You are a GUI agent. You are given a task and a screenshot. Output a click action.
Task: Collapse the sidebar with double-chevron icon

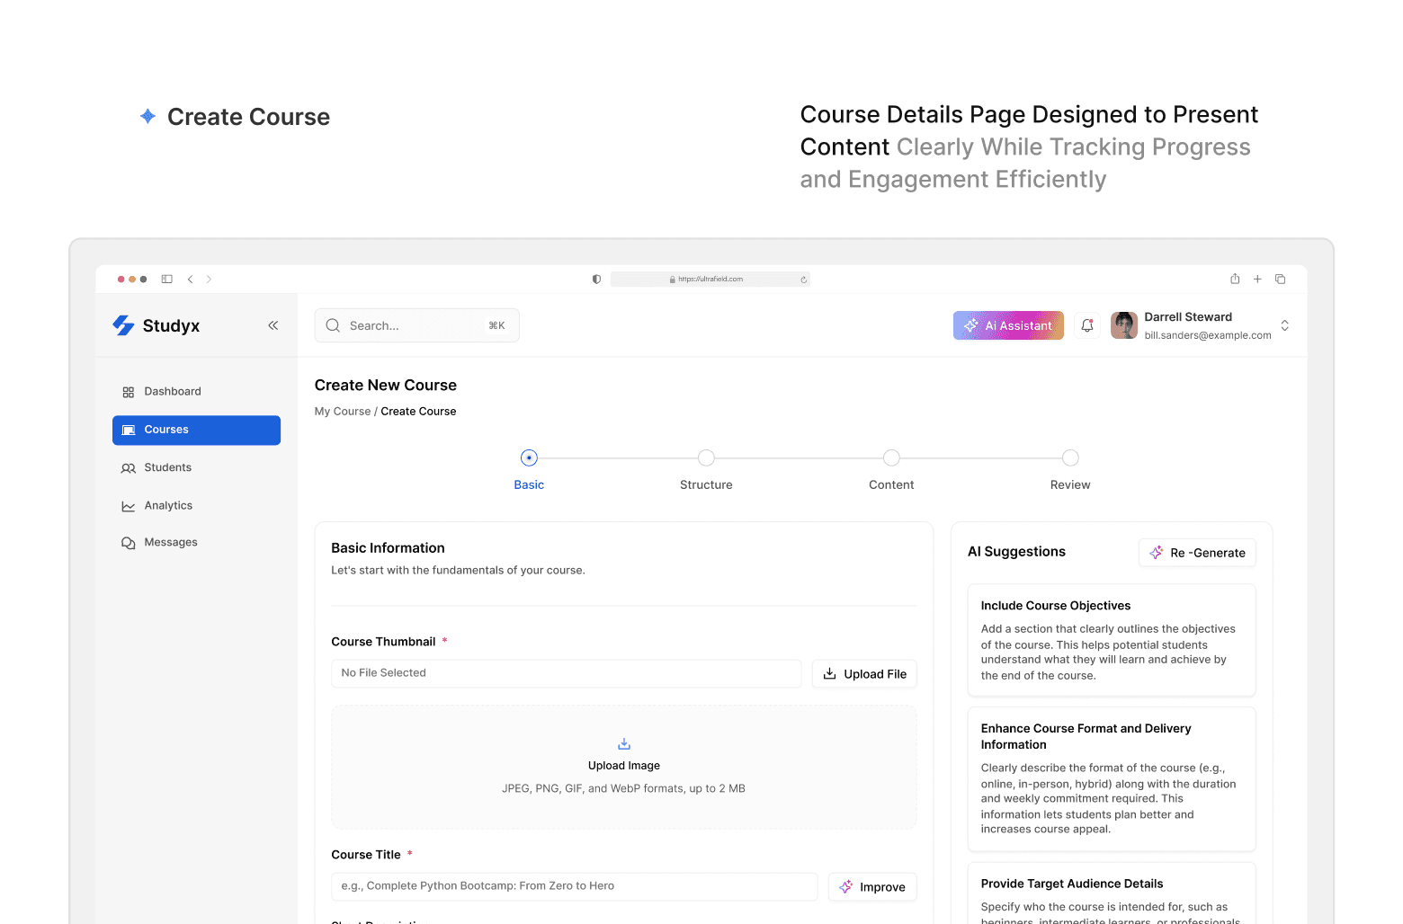(x=273, y=325)
